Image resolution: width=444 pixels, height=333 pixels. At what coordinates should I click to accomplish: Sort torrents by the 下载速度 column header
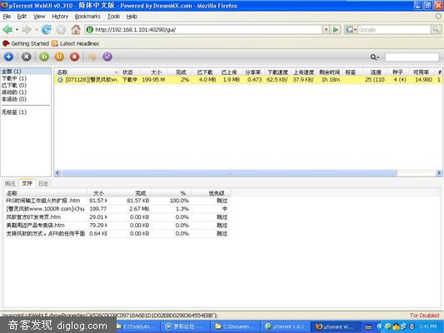pos(277,72)
